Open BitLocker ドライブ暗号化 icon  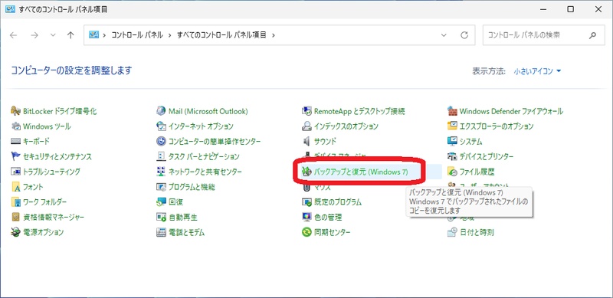16,111
